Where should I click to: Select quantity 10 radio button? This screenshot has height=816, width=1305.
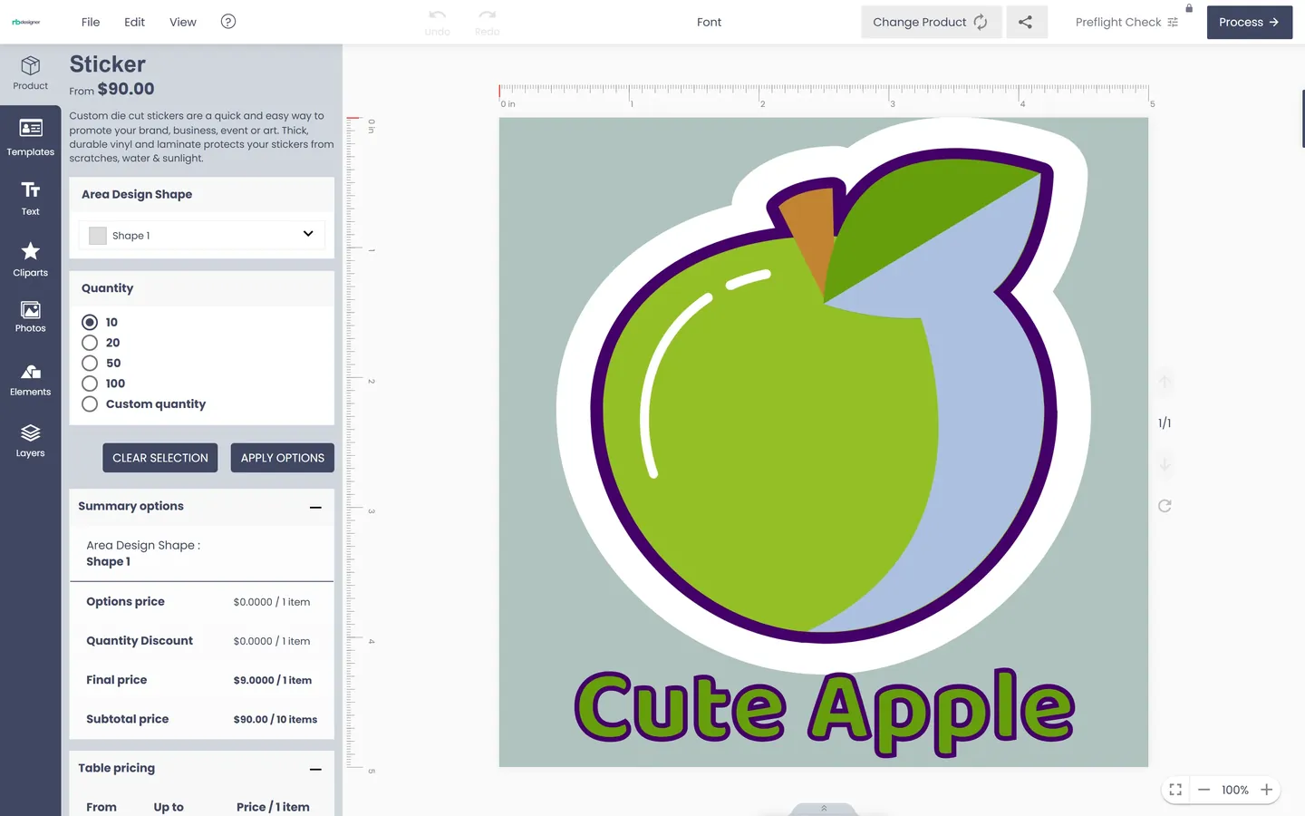click(x=90, y=322)
